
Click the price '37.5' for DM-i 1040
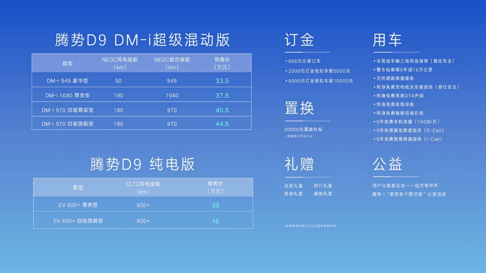tap(222, 95)
